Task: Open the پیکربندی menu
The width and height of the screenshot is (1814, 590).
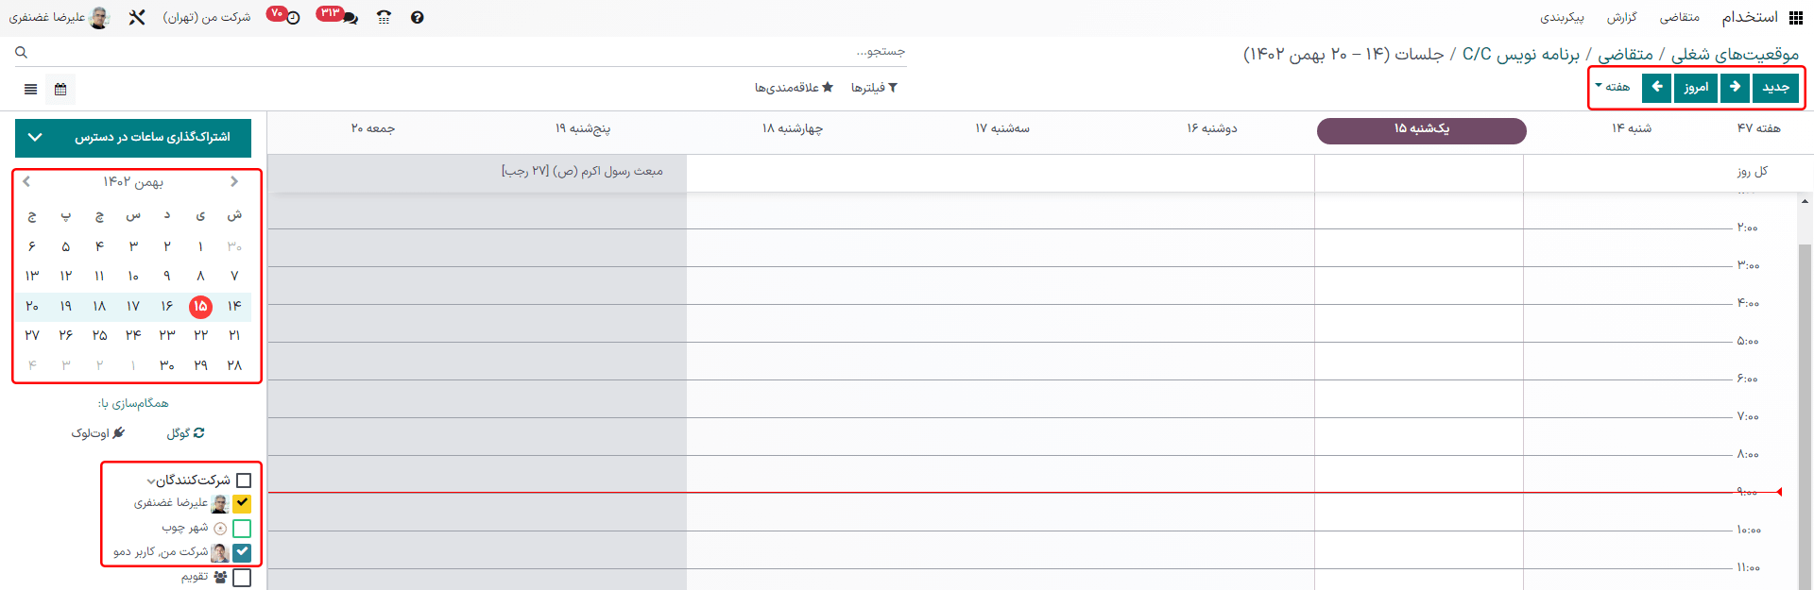Action: 1562,17
